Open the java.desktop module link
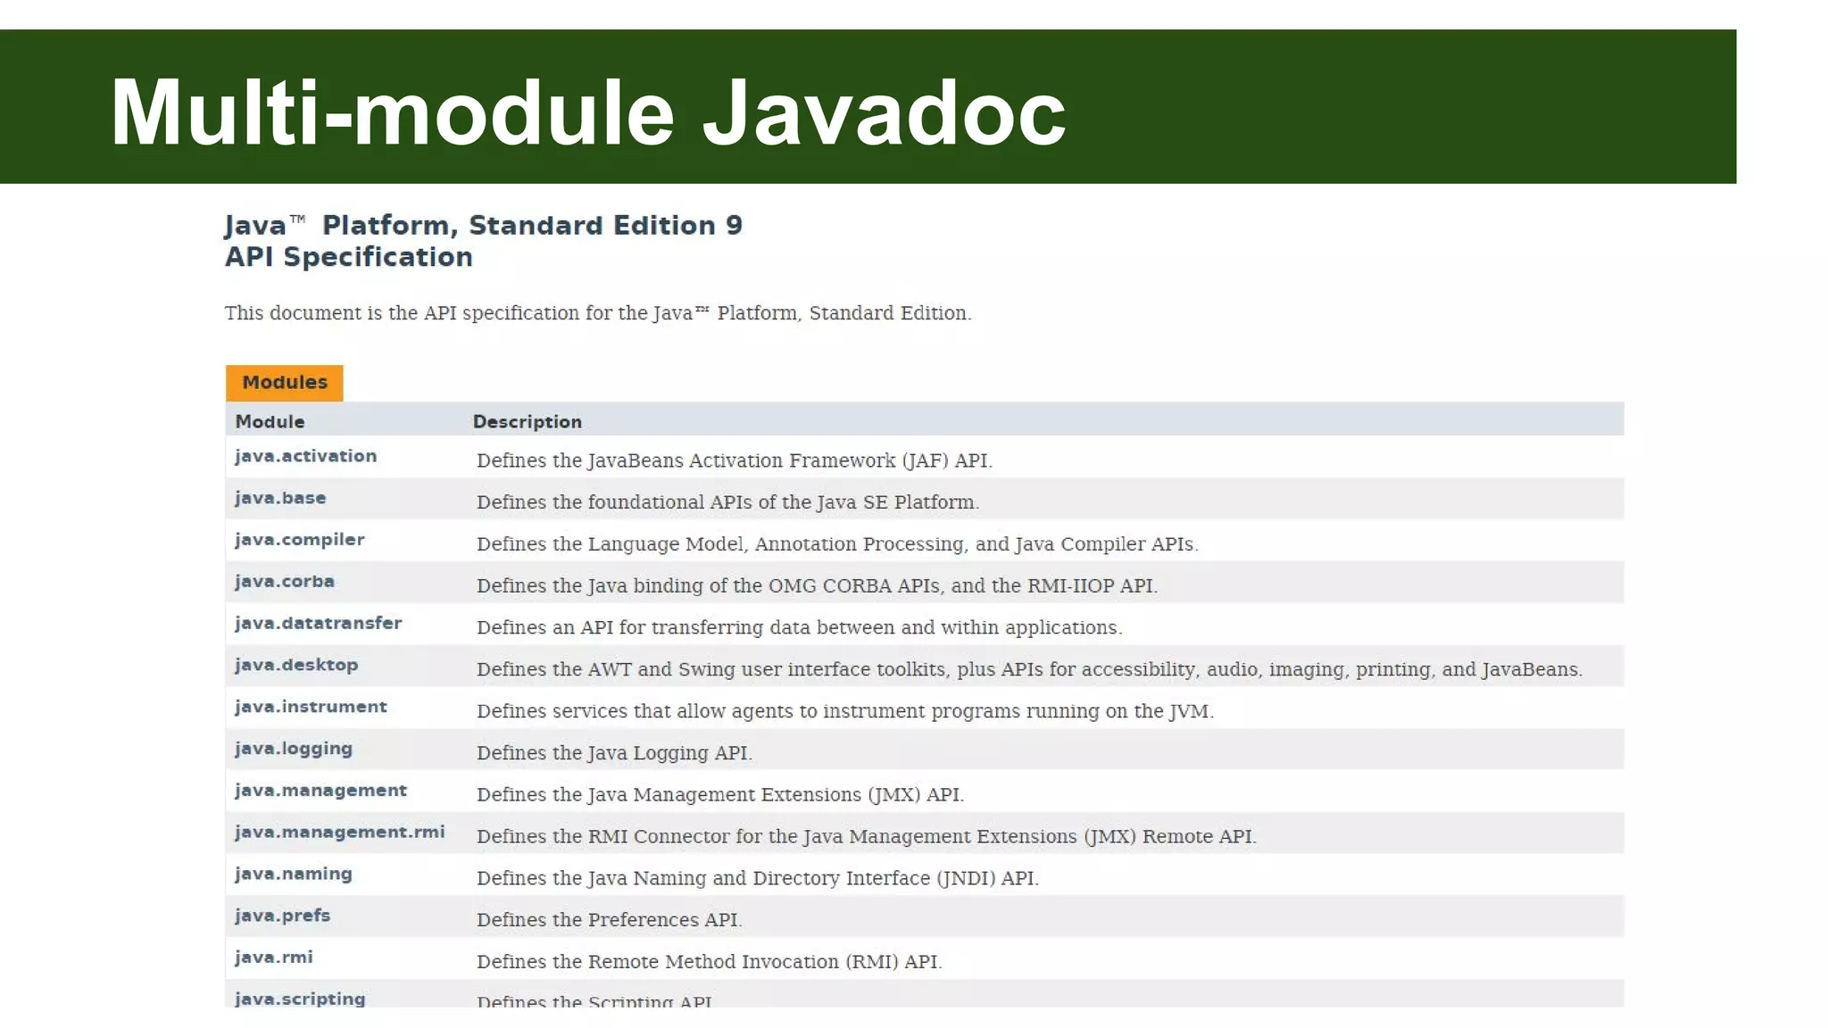Screen dimensions: 1828x1028 coord(296,665)
